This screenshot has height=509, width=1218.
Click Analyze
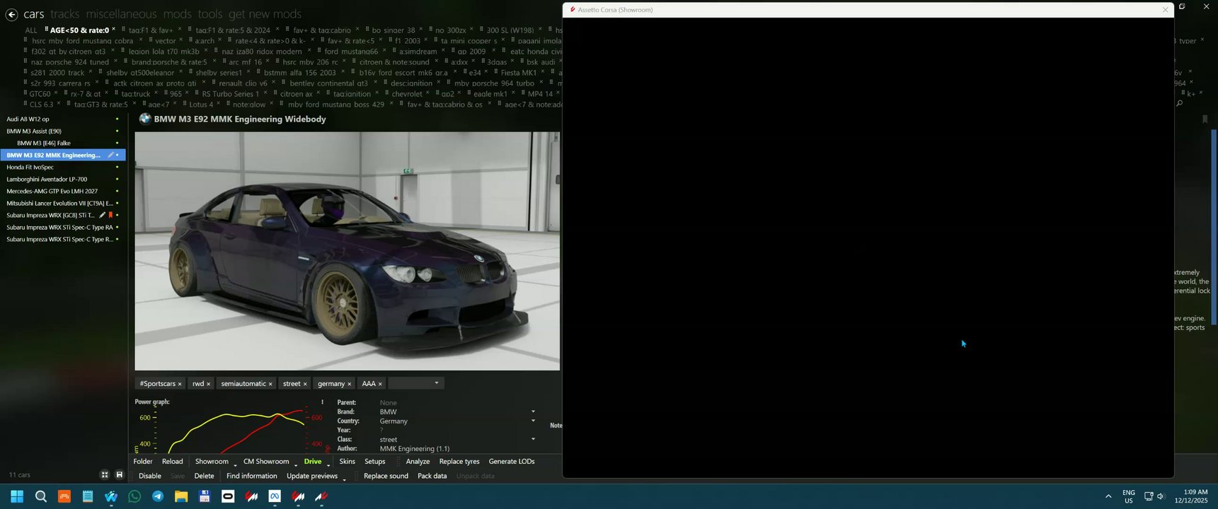click(418, 462)
